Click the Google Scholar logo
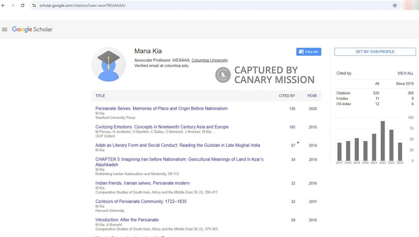 pyautogui.click(x=32, y=29)
